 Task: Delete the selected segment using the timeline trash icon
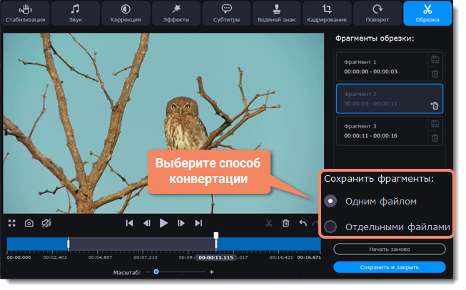[285, 223]
